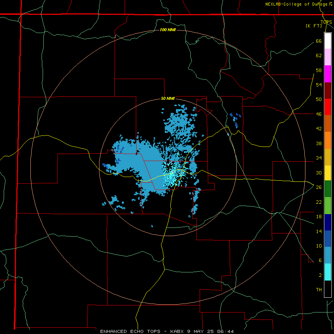Viewport: 334px width, 334px height.
Task: Click the legend value '46'
Action: (x=319, y=114)
